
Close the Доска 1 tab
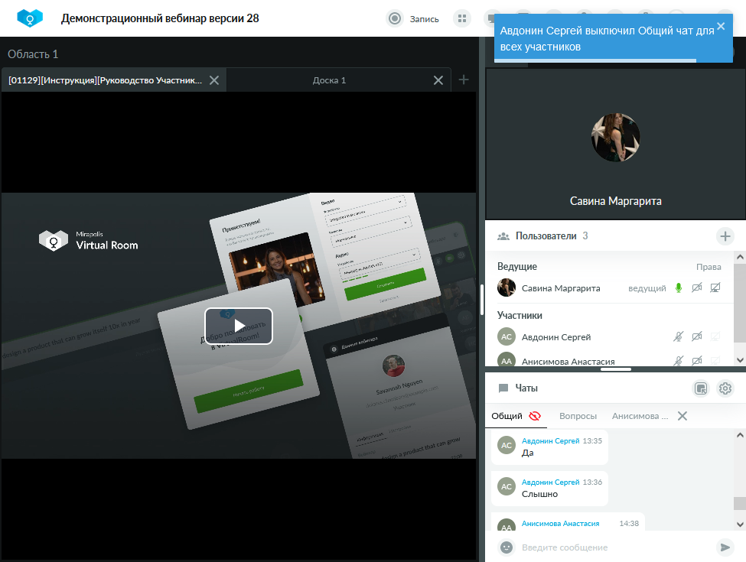pyautogui.click(x=438, y=80)
